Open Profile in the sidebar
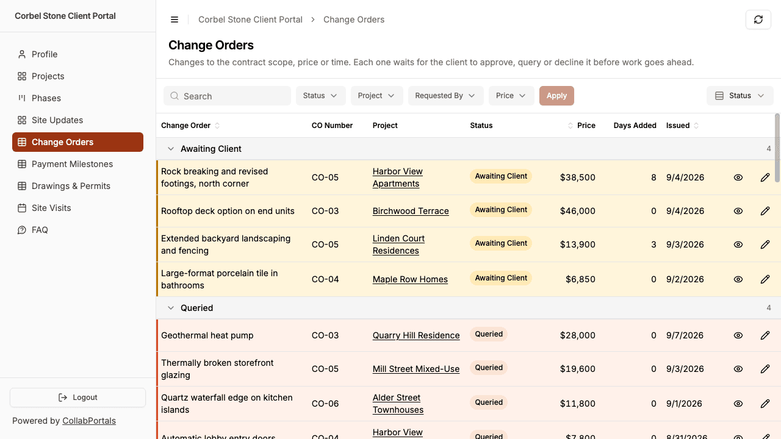Image resolution: width=781 pixels, height=439 pixels. coord(78,54)
